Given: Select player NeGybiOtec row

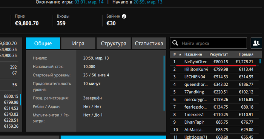Looking at the screenshot, I should point(214,62).
